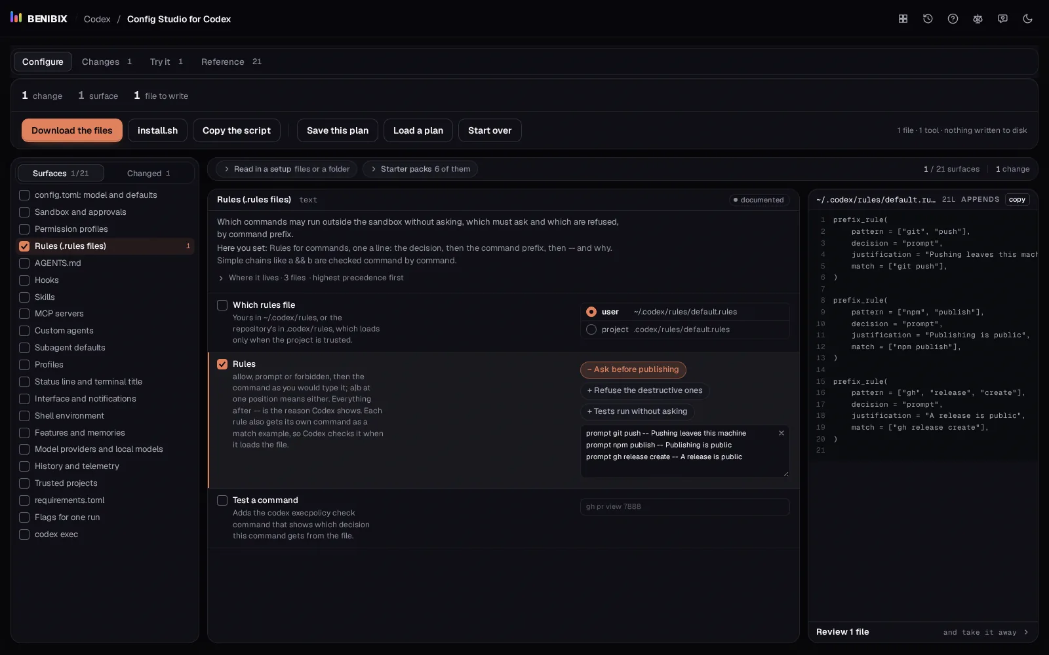This screenshot has height=655, width=1049.
Task: Open the apps grid icon
Action: coord(903,19)
